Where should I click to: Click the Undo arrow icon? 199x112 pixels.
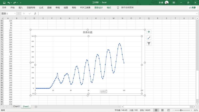(x=9, y=3)
